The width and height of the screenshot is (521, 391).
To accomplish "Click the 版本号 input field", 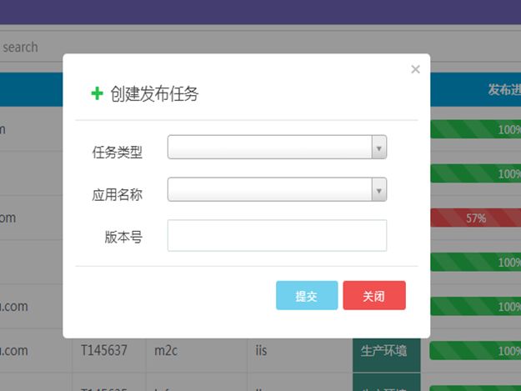I will pyautogui.click(x=277, y=235).
